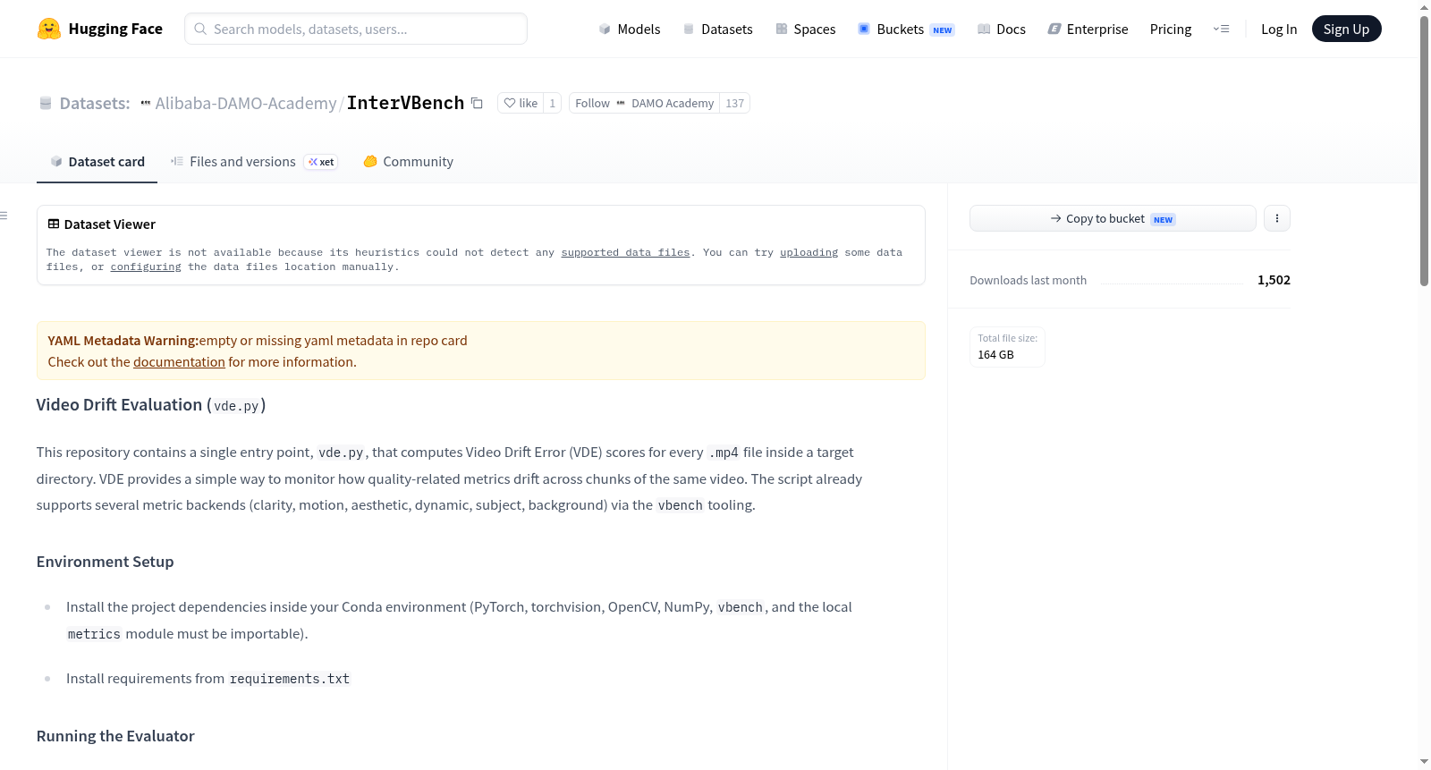Open the Docs page
The height and width of the screenshot is (770, 1431).
(x=1002, y=30)
